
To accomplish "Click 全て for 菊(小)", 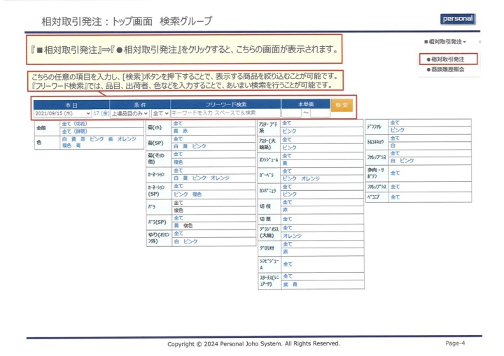I will (178, 123).
